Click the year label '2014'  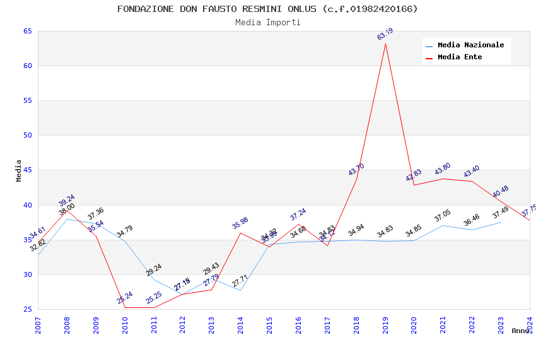click(241, 325)
